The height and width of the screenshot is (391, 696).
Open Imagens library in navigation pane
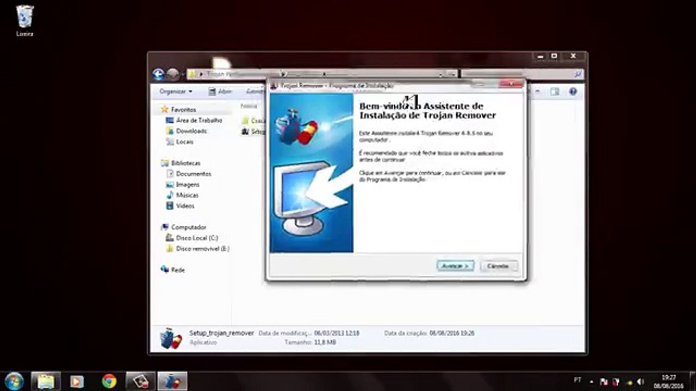pyautogui.click(x=188, y=185)
